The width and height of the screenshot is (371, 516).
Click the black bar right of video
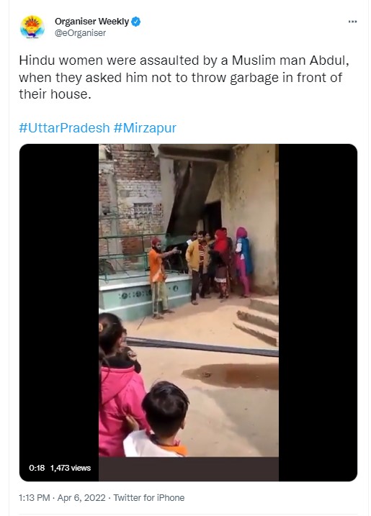click(x=318, y=312)
